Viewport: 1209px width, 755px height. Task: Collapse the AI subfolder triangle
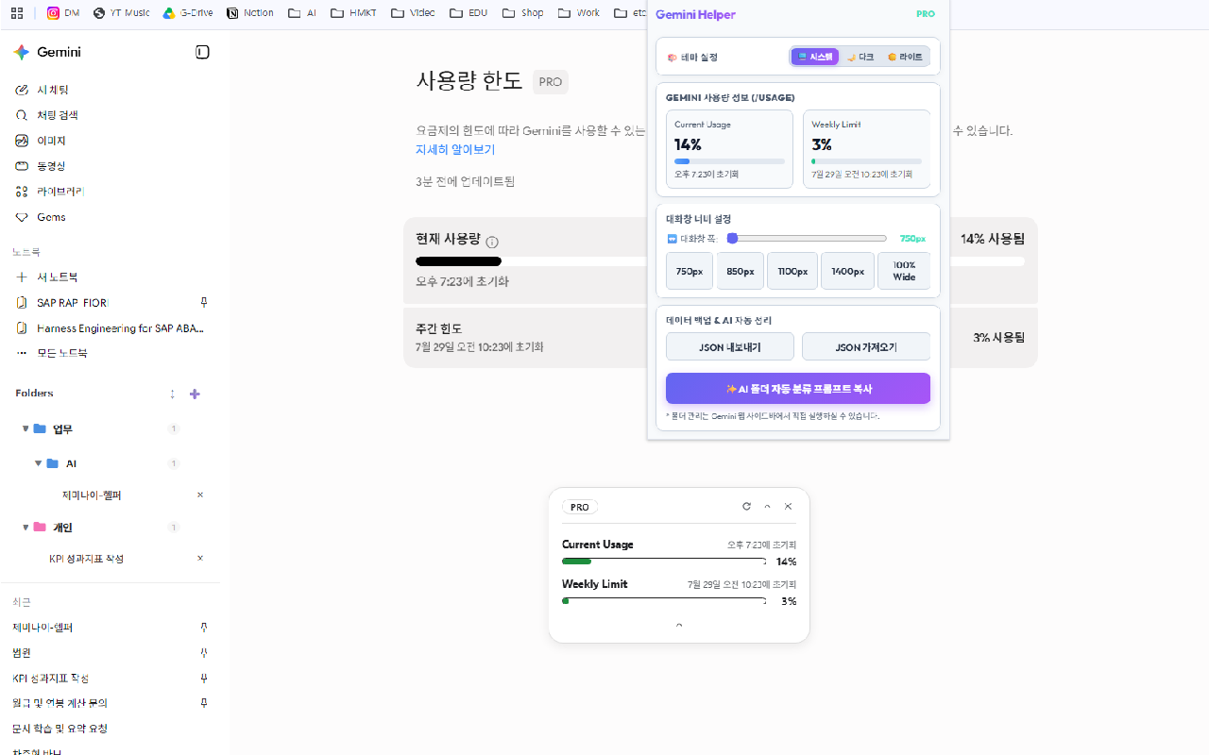click(39, 463)
